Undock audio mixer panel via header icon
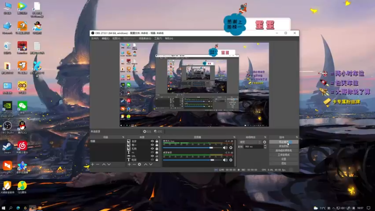The height and width of the screenshot is (211, 375). pos(234,137)
